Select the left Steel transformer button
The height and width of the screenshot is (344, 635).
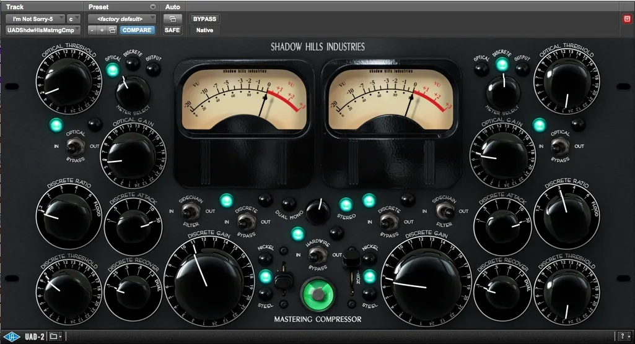click(265, 294)
